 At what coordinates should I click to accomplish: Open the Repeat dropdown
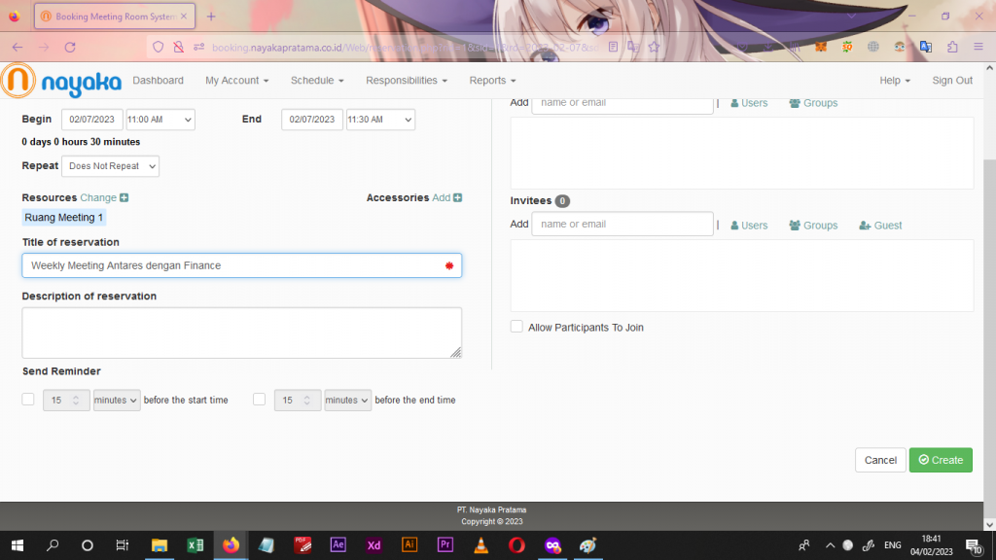[x=110, y=166]
